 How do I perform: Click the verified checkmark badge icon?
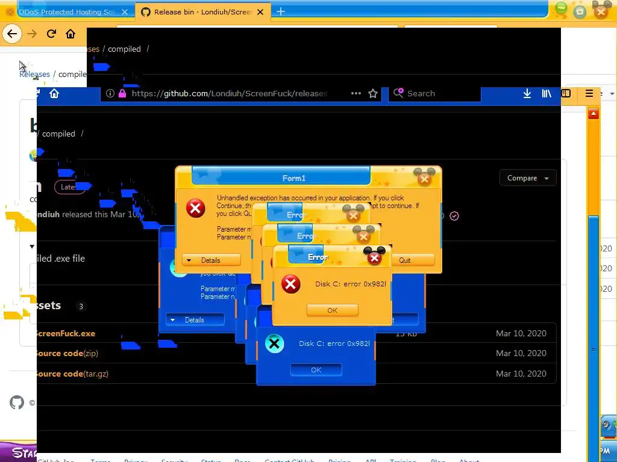point(454,216)
